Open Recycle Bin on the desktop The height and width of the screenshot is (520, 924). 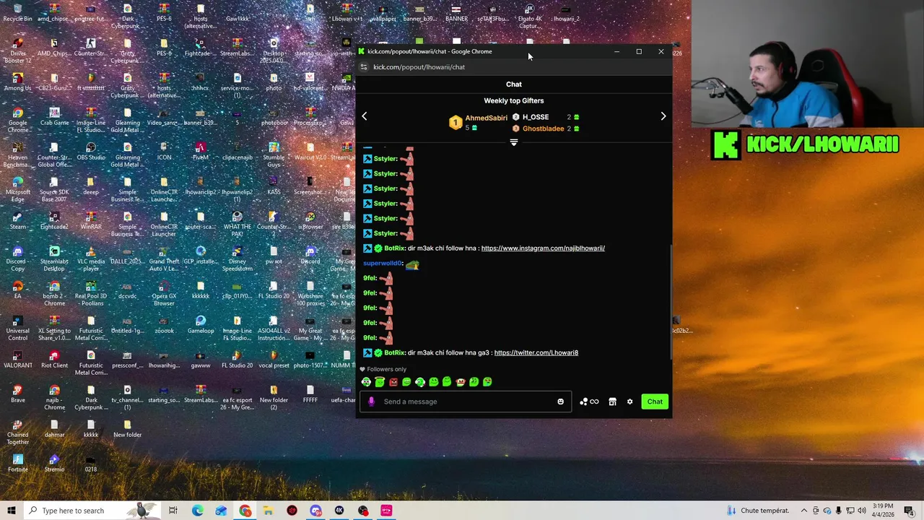click(17, 13)
